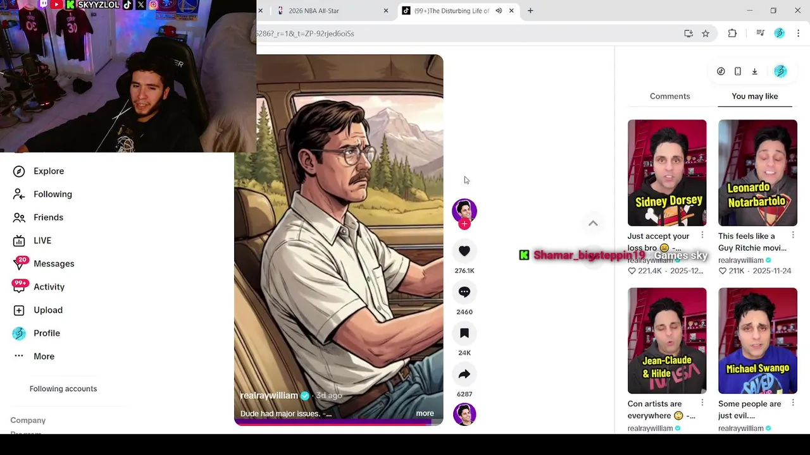Open the Leonardo Notarbartolo video thumbnail
Viewport: 810px width, 455px height.
[x=757, y=173]
